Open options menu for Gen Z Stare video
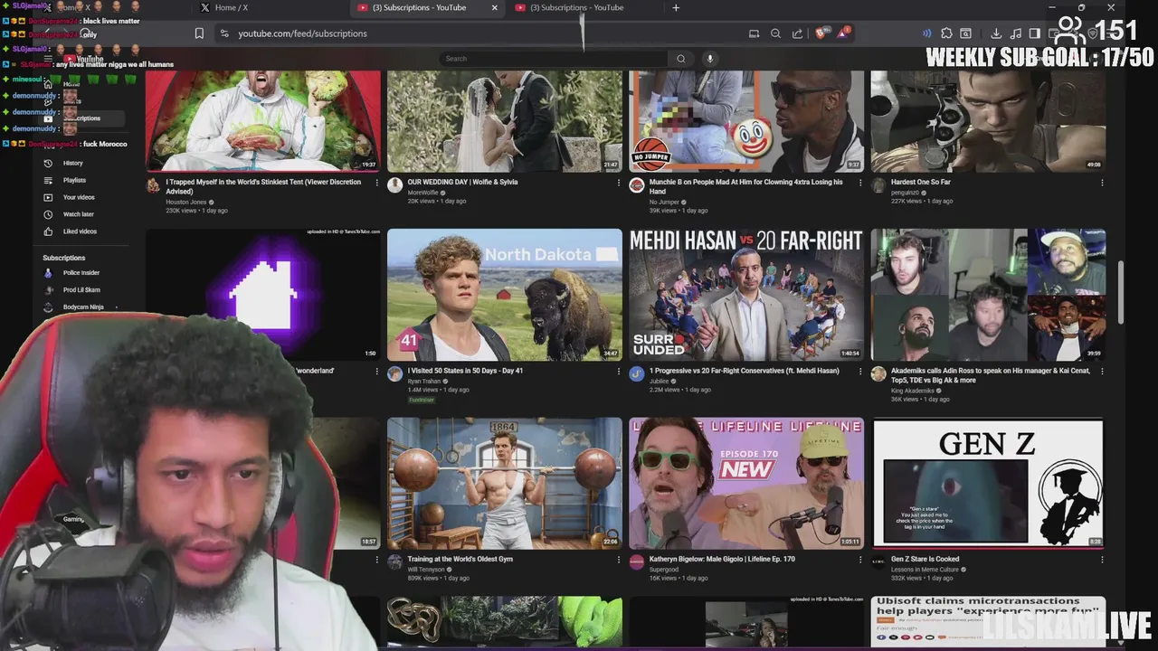 1102,560
